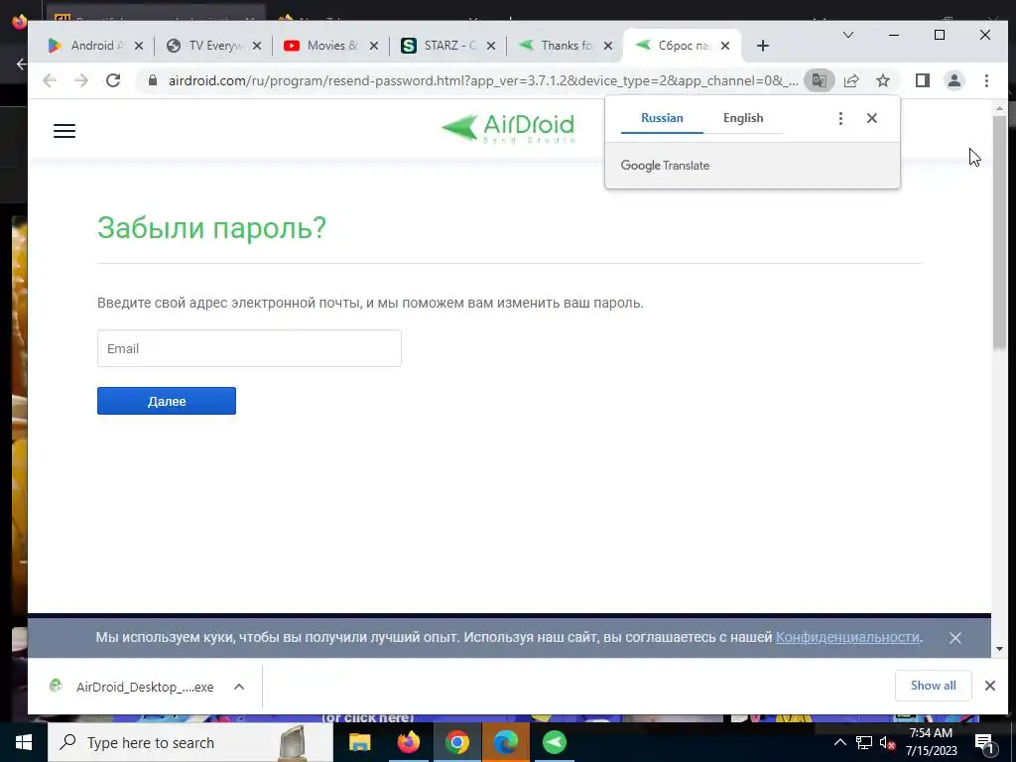Go forward in browser history
1016x762 pixels.
(81, 80)
